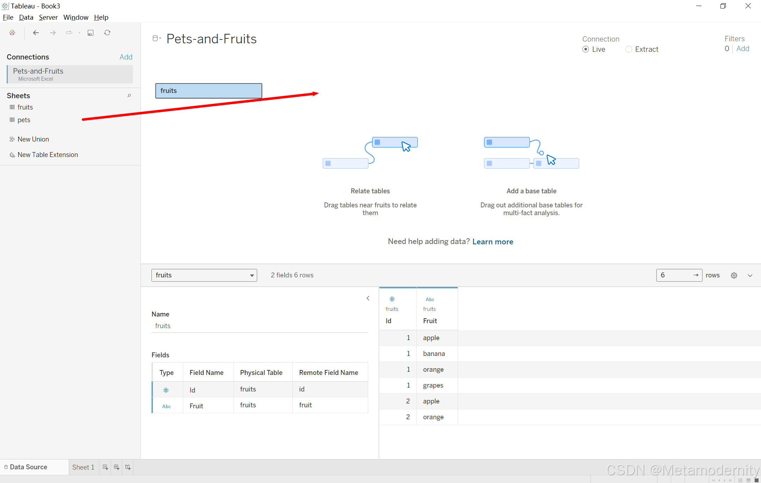Click the save icon in toolbar
This screenshot has width=761, height=483.
pos(91,33)
